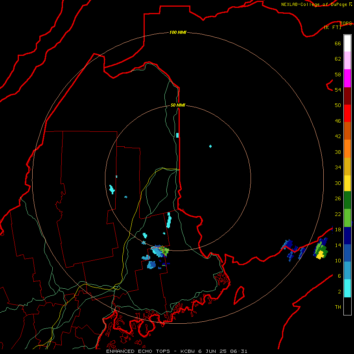Click the legend value 46

338,121
